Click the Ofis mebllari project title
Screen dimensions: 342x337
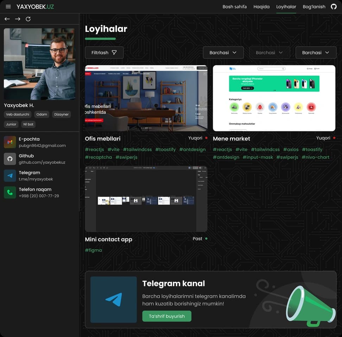click(x=102, y=139)
